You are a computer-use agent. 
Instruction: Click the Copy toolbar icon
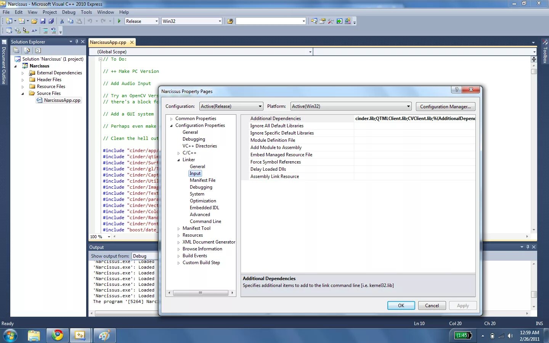(x=70, y=21)
